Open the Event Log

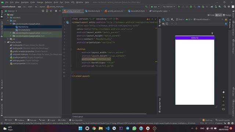click(207, 120)
